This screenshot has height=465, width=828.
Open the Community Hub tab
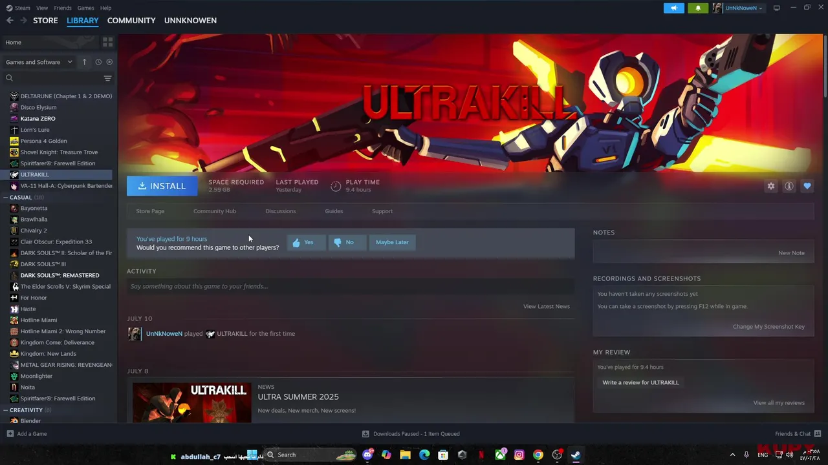pos(215,211)
